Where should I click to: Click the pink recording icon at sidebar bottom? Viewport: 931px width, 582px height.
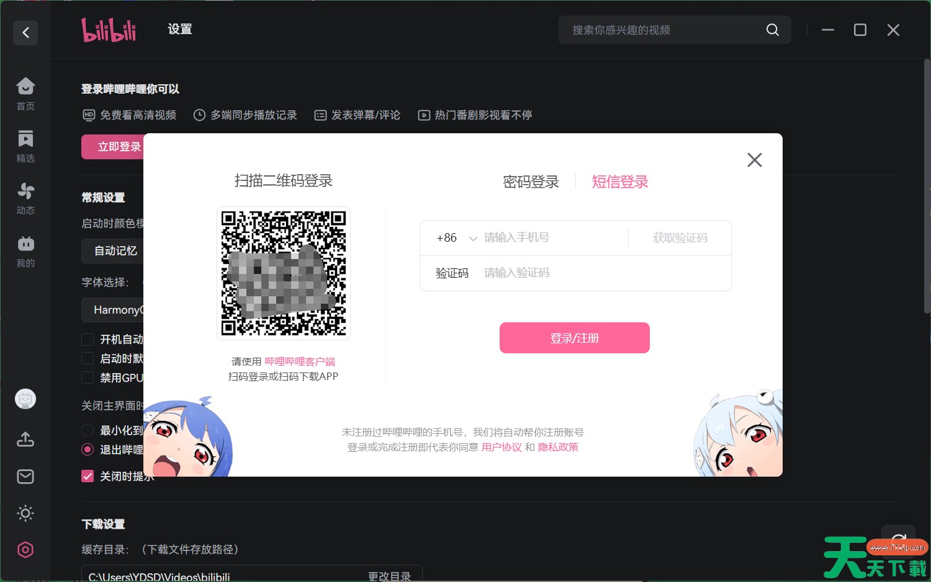[x=25, y=549]
